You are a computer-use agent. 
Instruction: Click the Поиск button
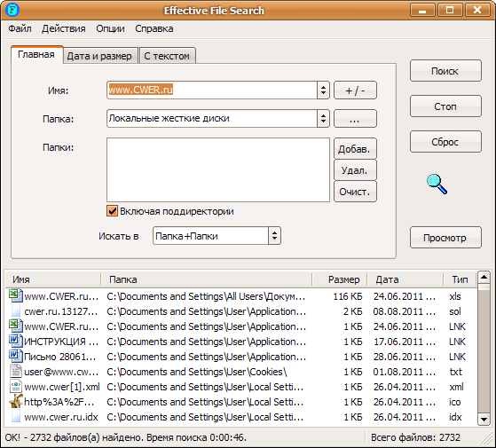445,71
